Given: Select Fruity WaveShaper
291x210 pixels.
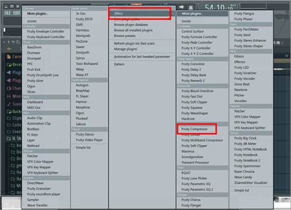Looking at the screenshot, I should click(194, 113).
